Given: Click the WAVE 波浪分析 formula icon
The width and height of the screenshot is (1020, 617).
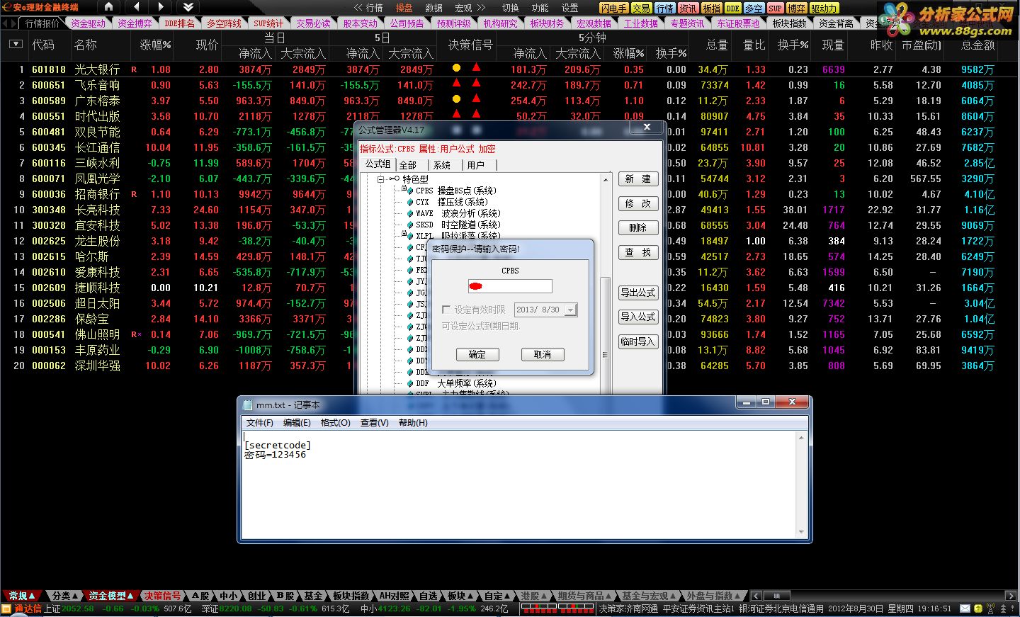Looking at the screenshot, I should [409, 213].
